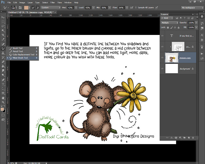
Task: Create a new group folder
Action: 184,138
